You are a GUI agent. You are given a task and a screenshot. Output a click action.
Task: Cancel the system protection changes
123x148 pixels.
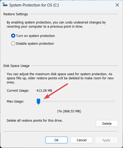(x=82, y=140)
